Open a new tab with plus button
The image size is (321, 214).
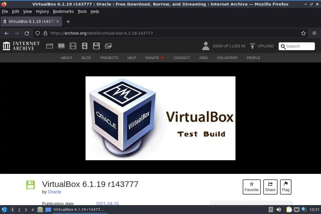(x=68, y=22)
